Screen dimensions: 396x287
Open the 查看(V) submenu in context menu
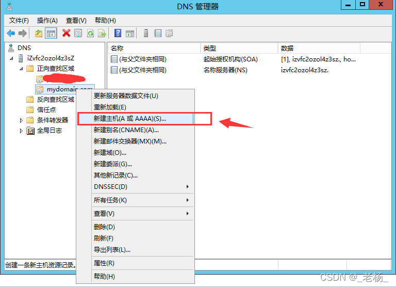click(143, 213)
